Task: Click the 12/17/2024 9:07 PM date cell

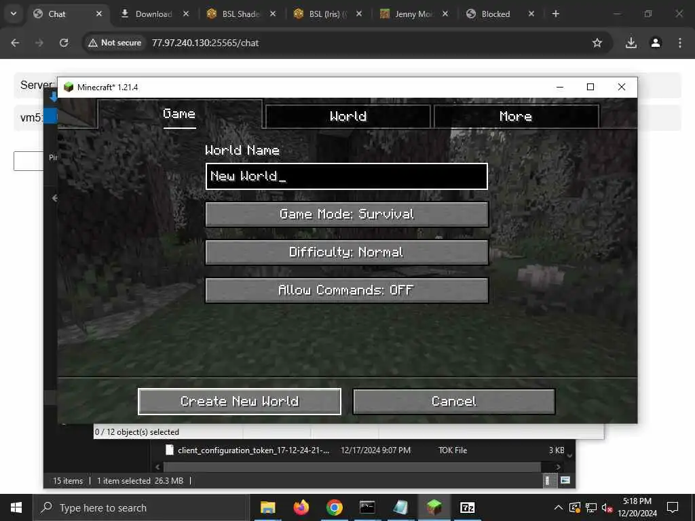Action: pos(375,450)
